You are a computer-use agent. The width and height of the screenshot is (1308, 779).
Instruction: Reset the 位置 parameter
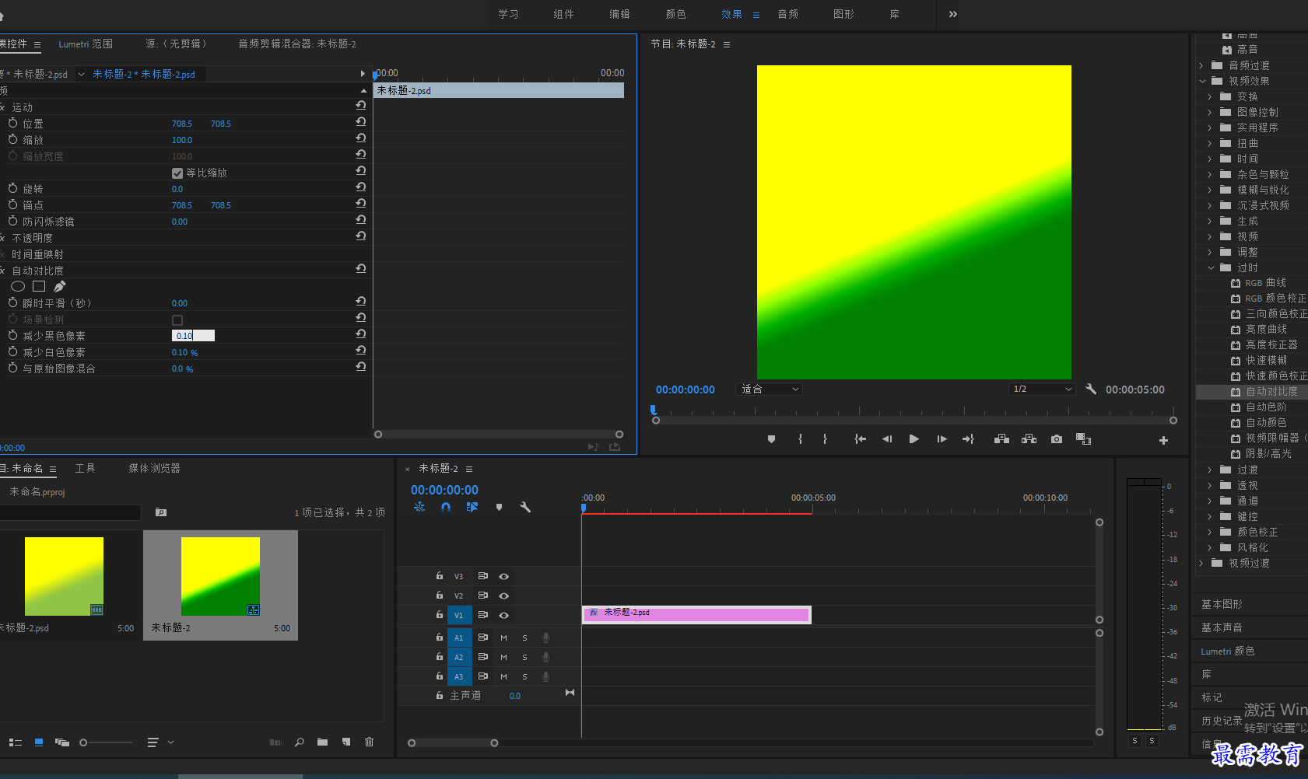click(361, 122)
